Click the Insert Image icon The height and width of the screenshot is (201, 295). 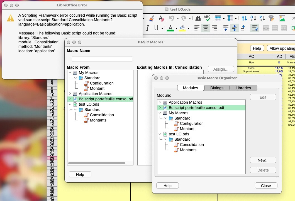(282, 18)
